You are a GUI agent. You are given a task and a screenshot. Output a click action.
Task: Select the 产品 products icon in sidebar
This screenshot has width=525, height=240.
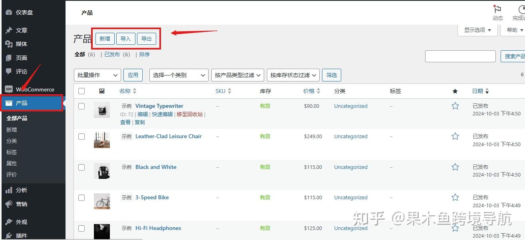(9, 103)
